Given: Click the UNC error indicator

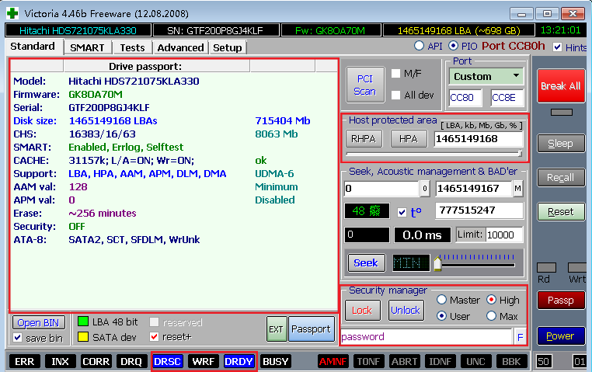Looking at the screenshot, I should (475, 361).
